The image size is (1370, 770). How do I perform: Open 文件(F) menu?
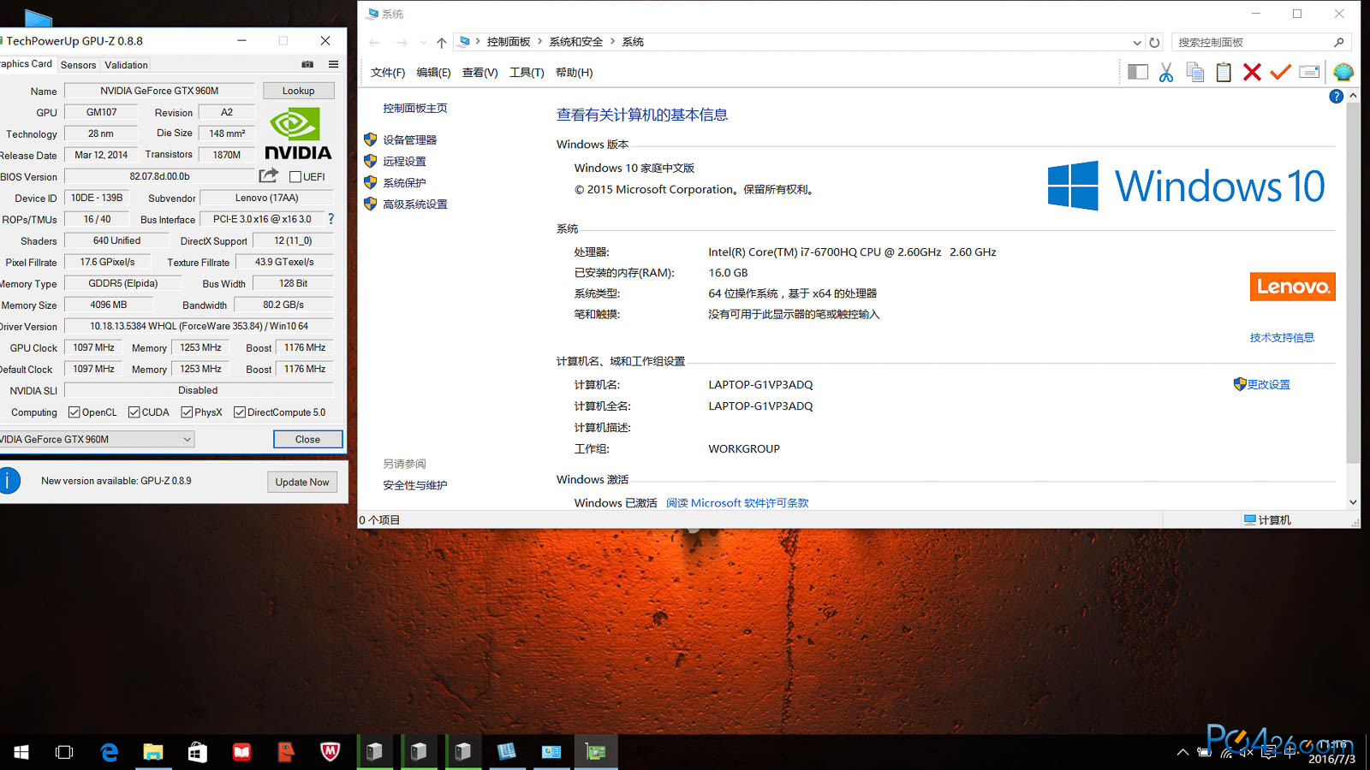[x=388, y=73]
